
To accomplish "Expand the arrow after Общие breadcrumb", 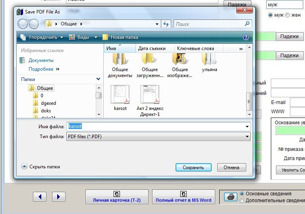I will coord(81,24).
